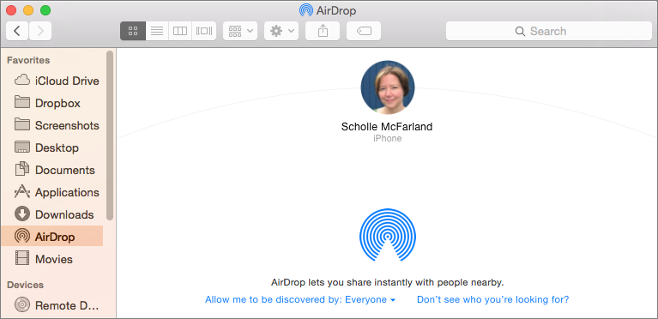Open the Dropbox folder in sidebar
Image resolution: width=658 pixels, height=319 pixels.
click(x=52, y=103)
